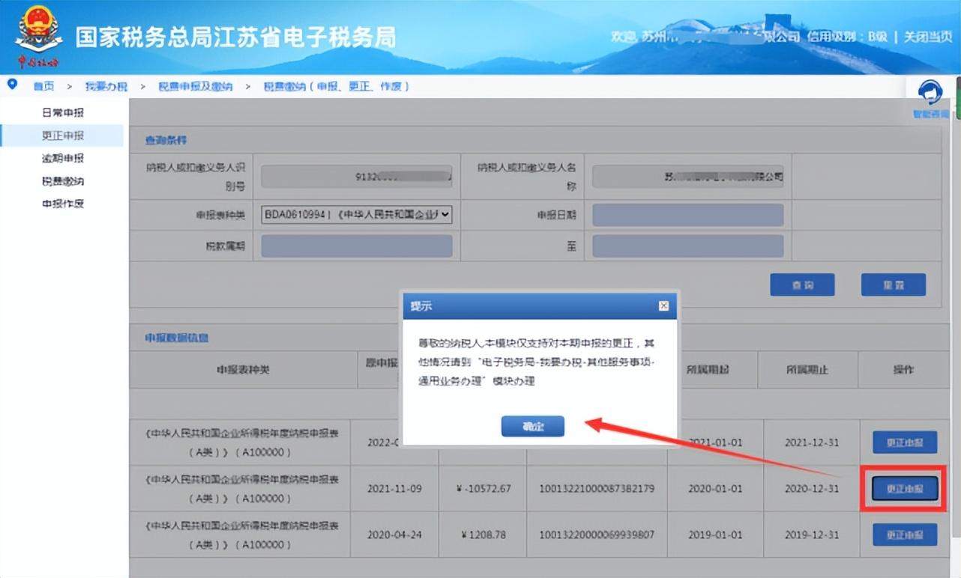This screenshot has width=961, height=578.
Task: Click the 至 end date field
Action: (x=687, y=246)
